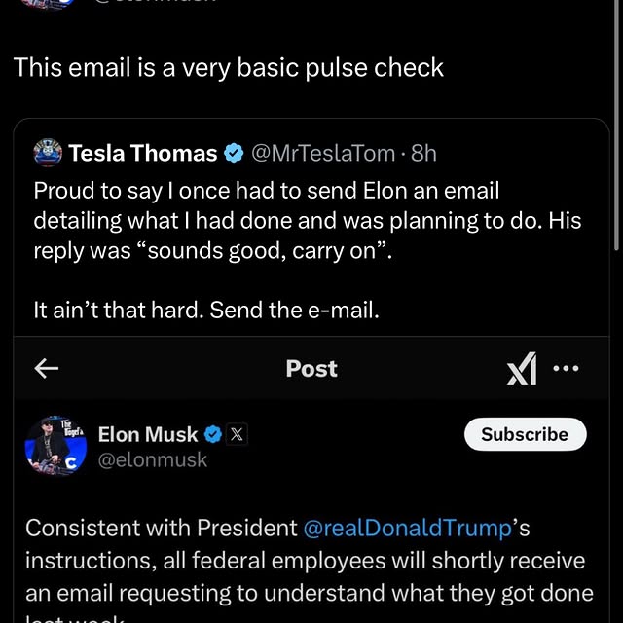Click the 8h timestamp on quoted post
623x623 pixels.
tap(424, 153)
